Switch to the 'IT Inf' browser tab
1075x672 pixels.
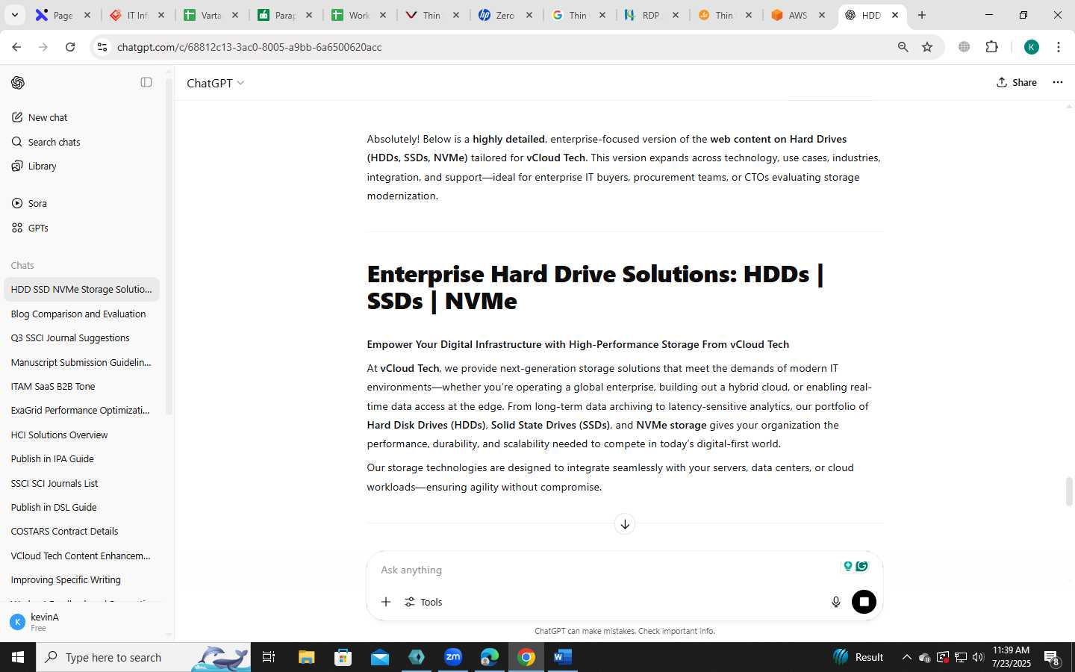pyautogui.click(x=137, y=15)
